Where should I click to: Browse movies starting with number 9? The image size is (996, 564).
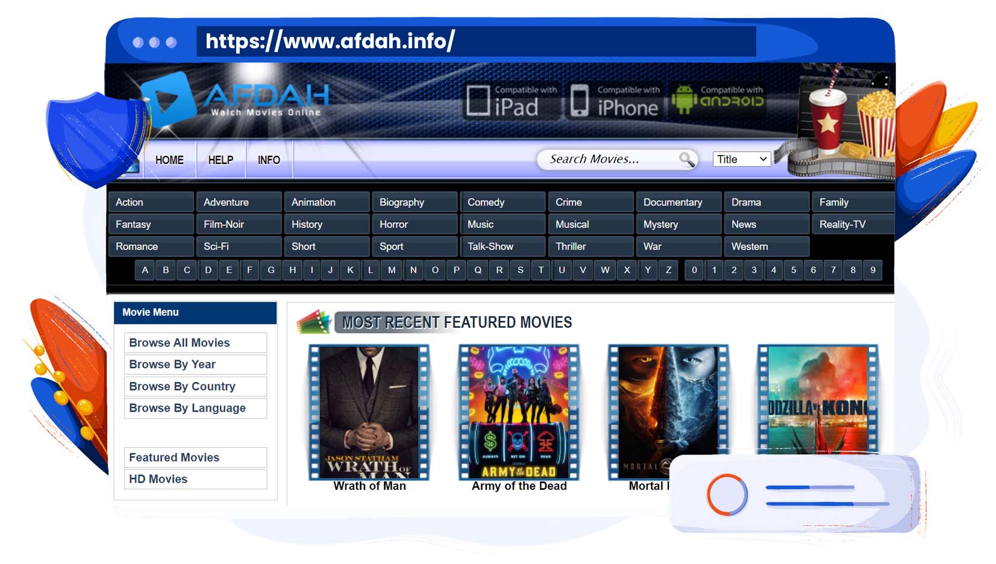pos(873,270)
